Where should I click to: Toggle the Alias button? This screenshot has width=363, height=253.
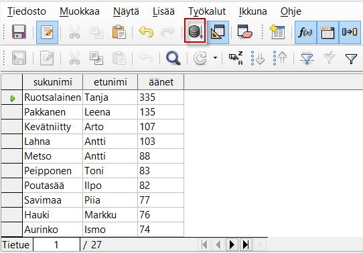[x=350, y=32]
